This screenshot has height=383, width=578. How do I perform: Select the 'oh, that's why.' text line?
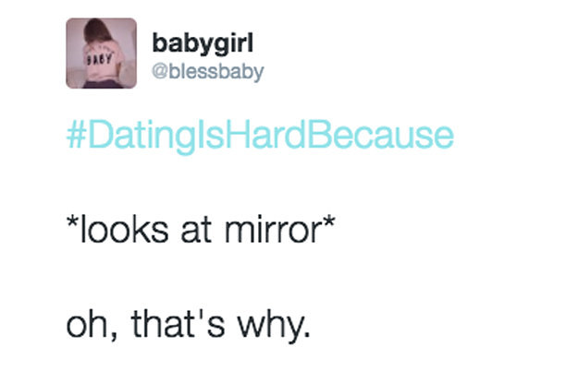(x=189, y=325)
